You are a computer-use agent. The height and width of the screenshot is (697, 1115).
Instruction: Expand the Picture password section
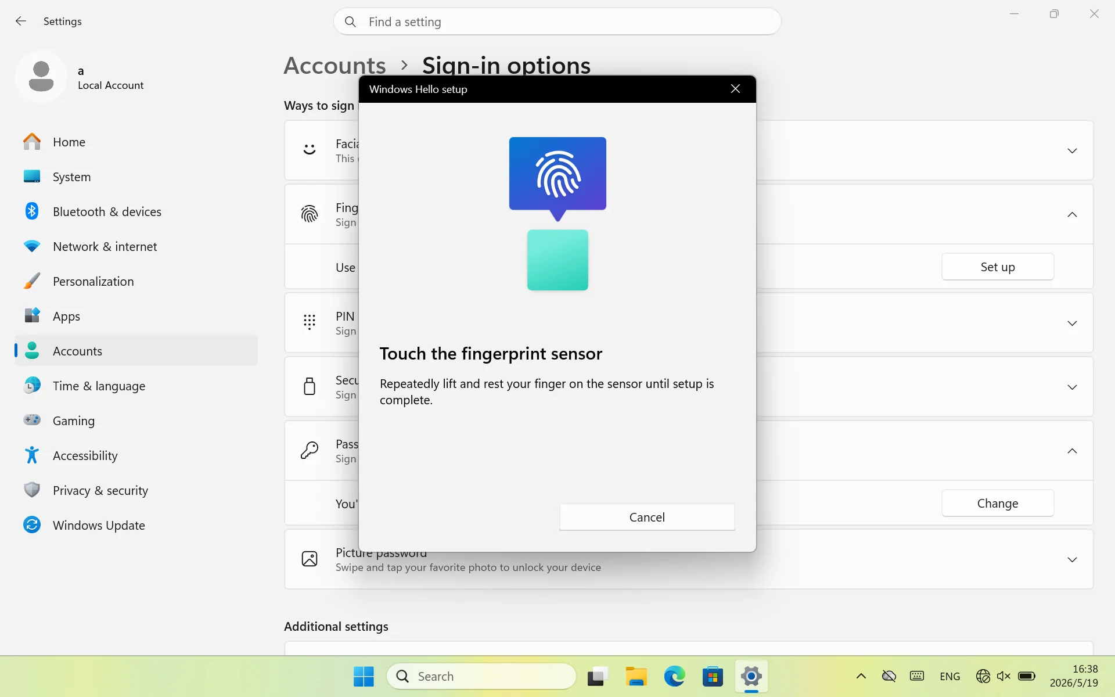[x=1072, y=560]
